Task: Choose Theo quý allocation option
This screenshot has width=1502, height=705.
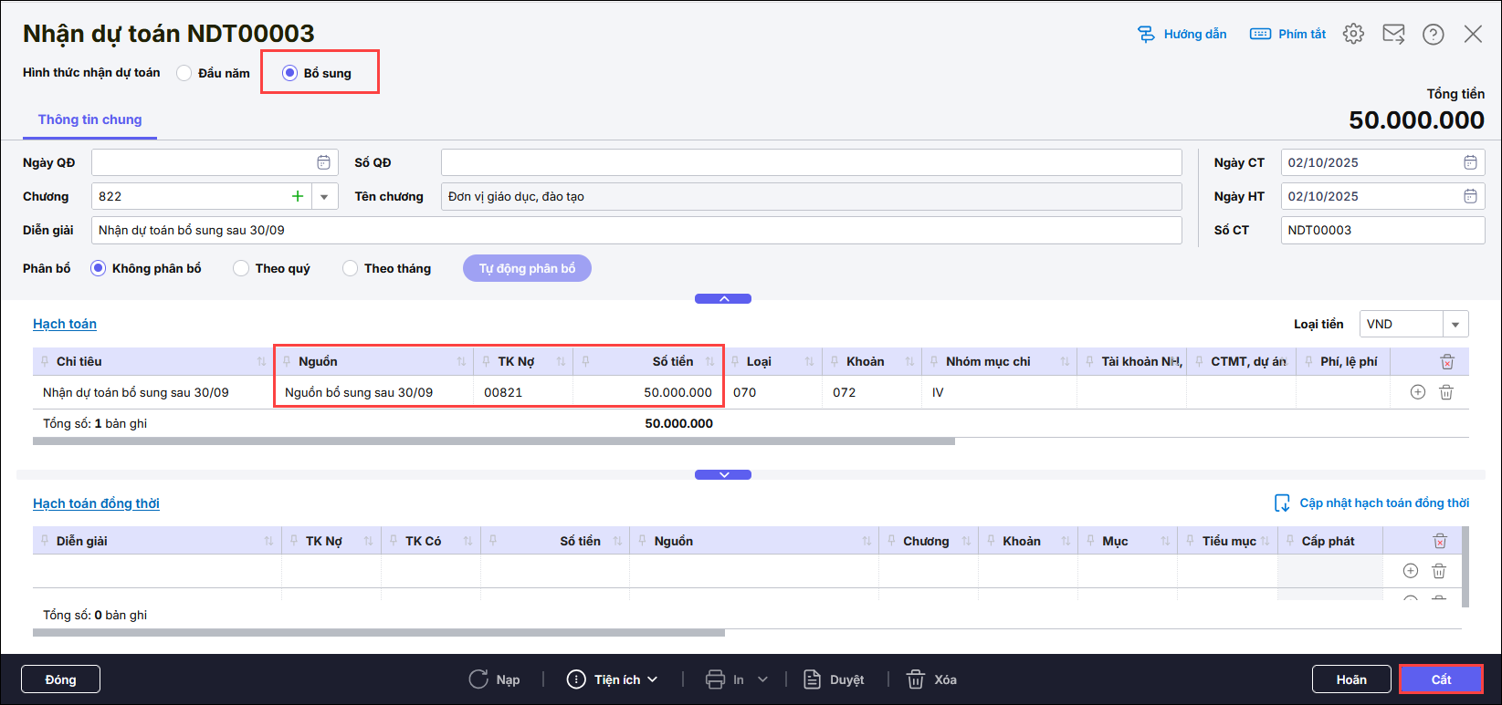Action: click(x=241, y=268)
